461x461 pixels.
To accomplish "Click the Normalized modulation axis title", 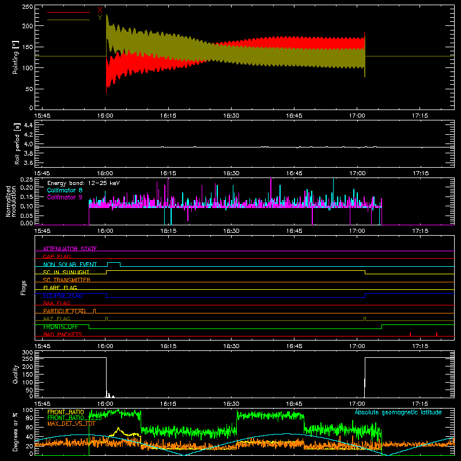I will click(11, 201).
